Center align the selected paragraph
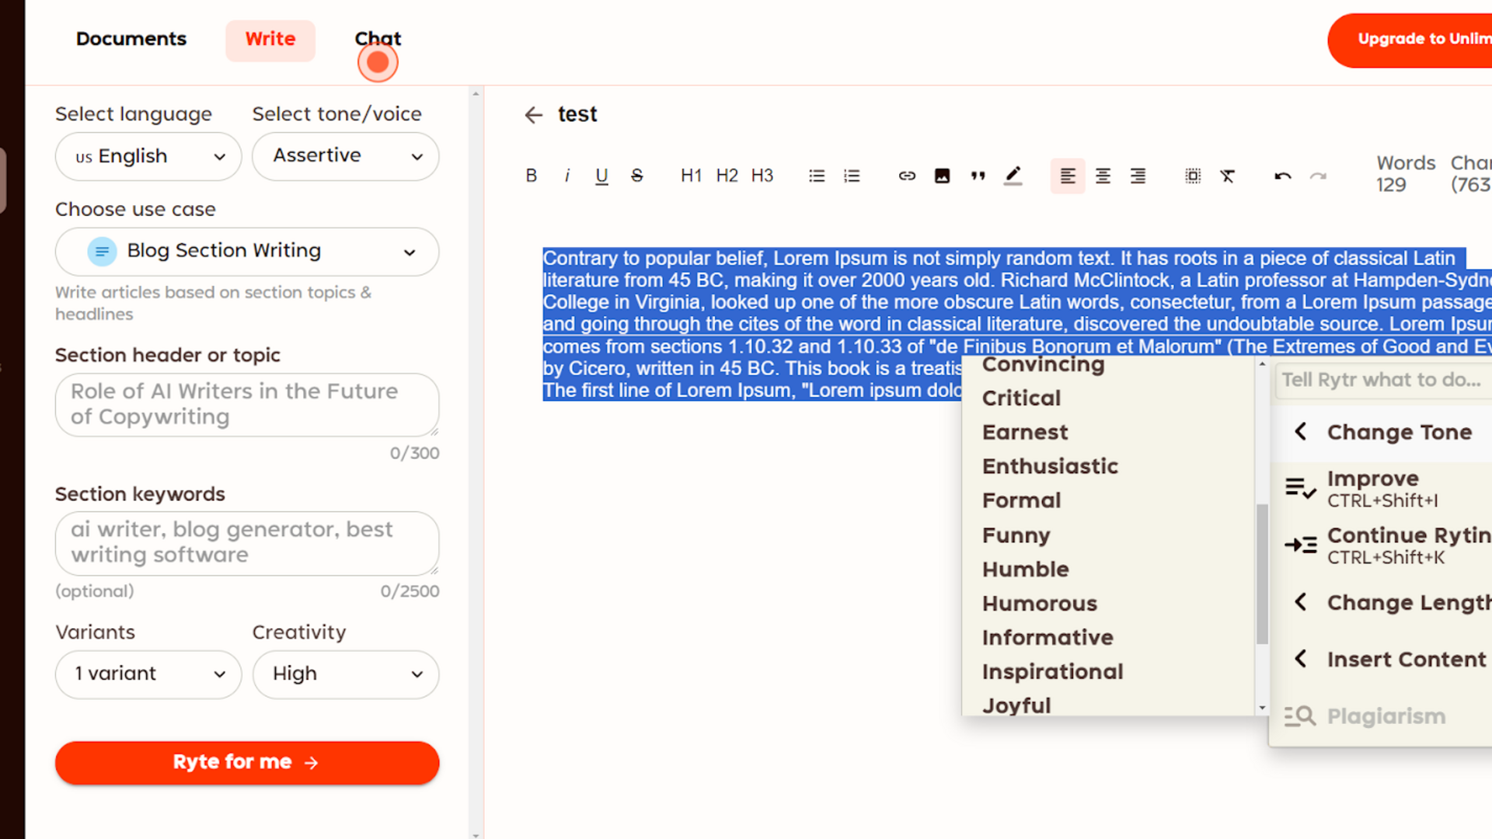The image size is (1492, 839). tap(1103, 176)
